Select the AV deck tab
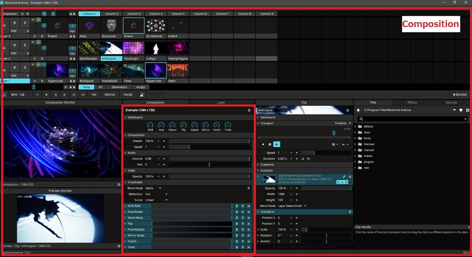Screen dimensions: 472x257 coord(101,87)
